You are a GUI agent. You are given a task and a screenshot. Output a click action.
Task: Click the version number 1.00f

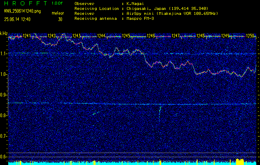(x=57, y=3)
